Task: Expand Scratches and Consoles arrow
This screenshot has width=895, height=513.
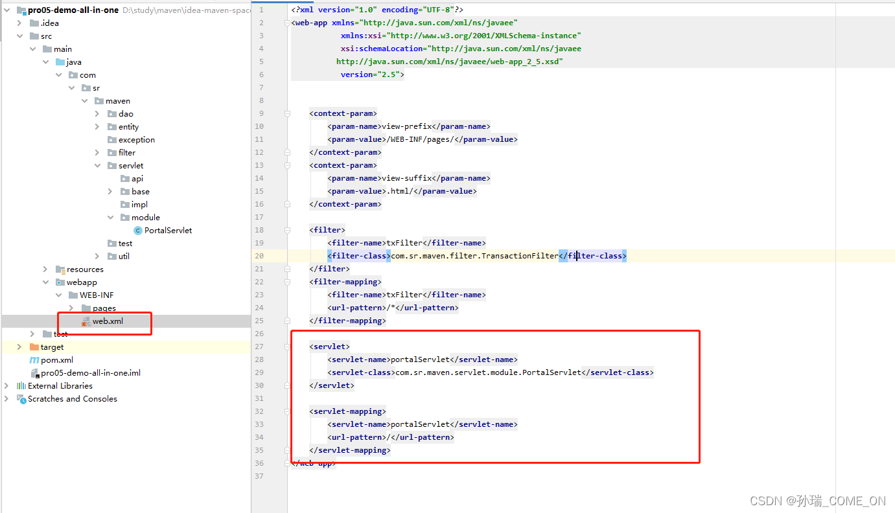Action: (7, 399)
